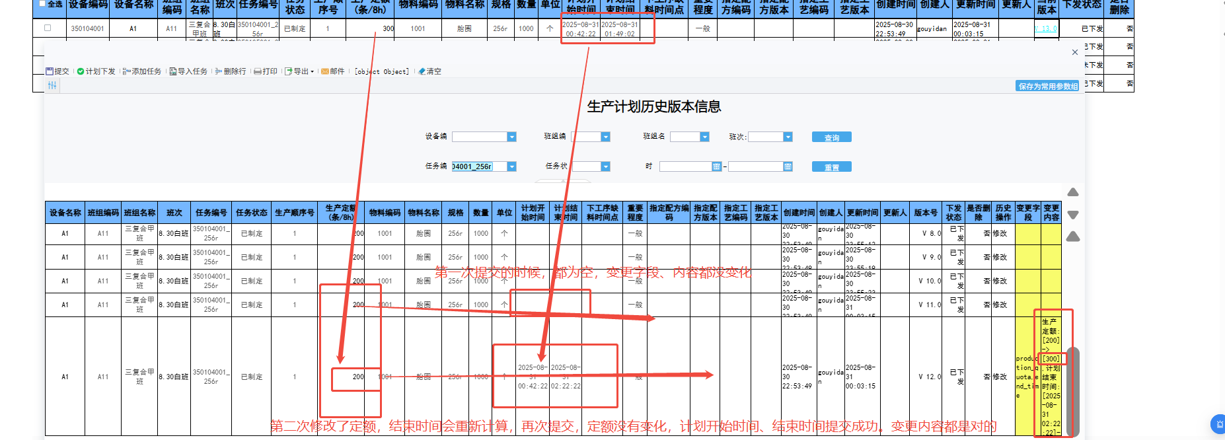Click the V 12.0 version cell

click(925, 377)
